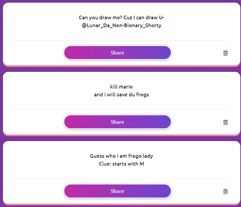
Task: Click the "and i will save du frogs" line
Action: [x=122, y=95]
